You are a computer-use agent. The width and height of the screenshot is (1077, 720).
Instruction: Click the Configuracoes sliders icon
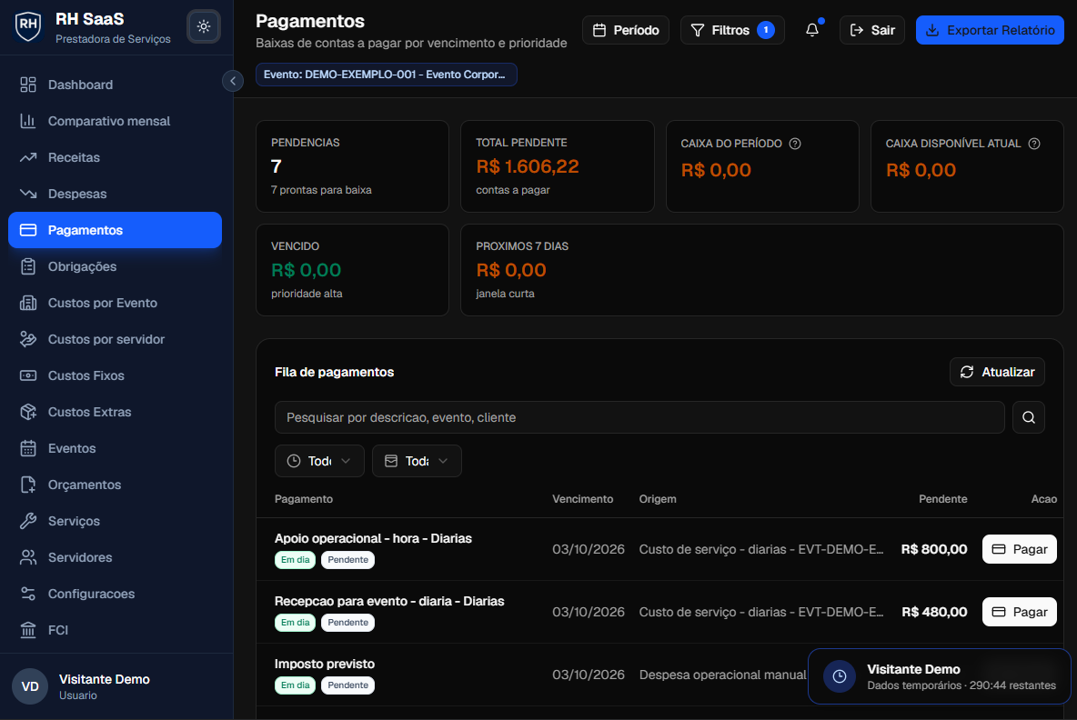click(x=28, y=594)
